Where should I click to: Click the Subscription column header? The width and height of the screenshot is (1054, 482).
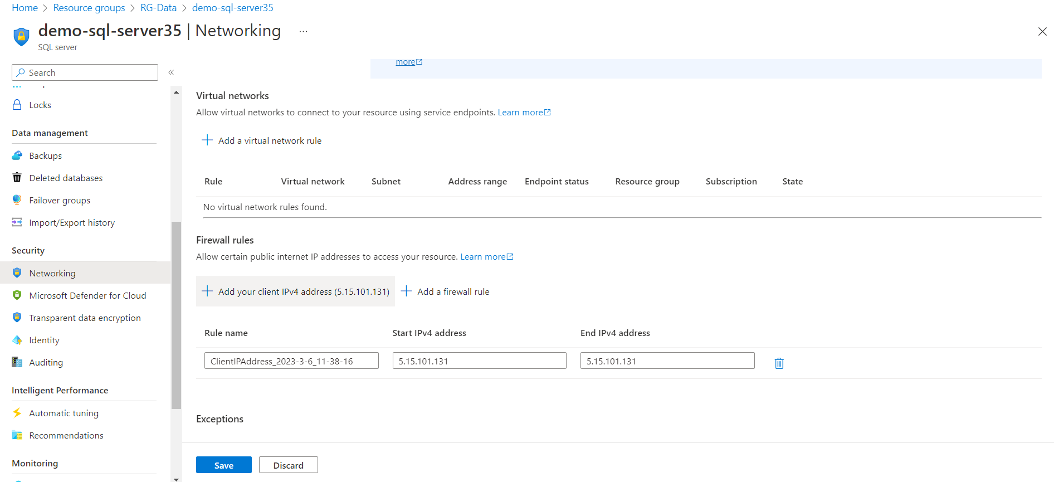pyautogui.click(x=731, y=181)
